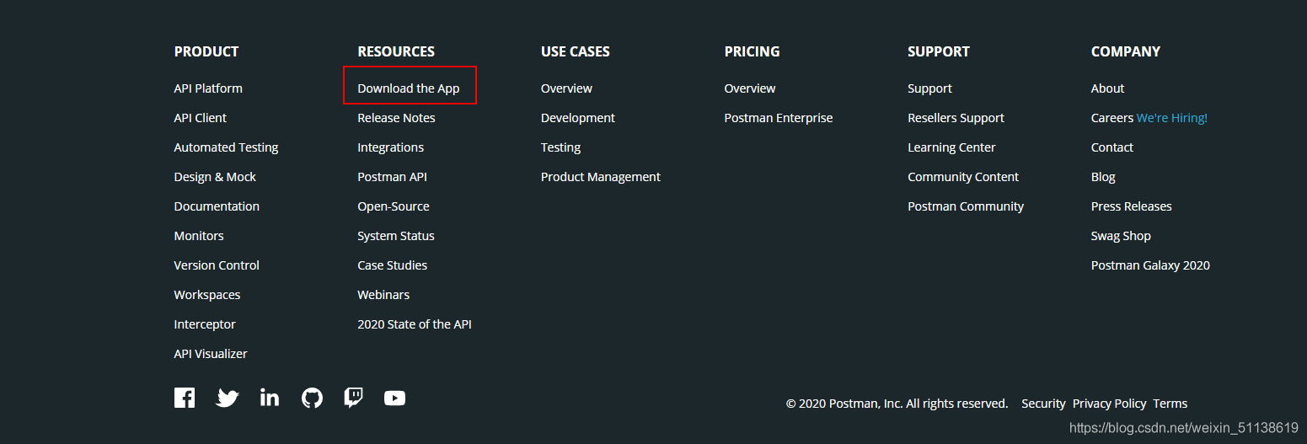Open the Interceptor link
Viewport: 1307px width, 444px height.
pyautogui.click(x=205, y=324)
